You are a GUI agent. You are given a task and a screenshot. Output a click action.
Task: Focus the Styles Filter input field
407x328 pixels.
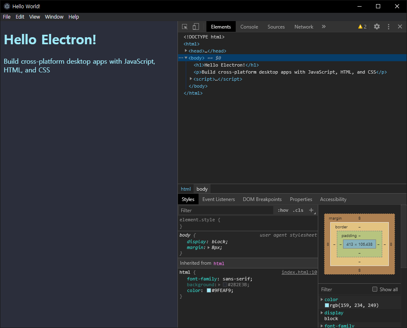pyautogui.click(x=226, y=210)
